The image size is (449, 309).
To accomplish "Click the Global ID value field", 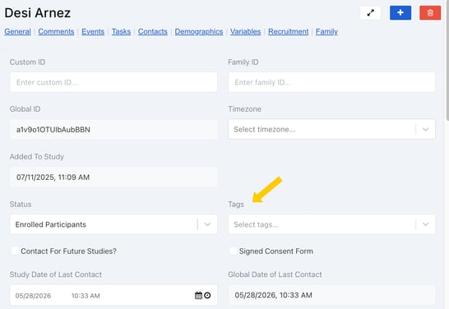I will pyautogui.click(x=113, y=129).
